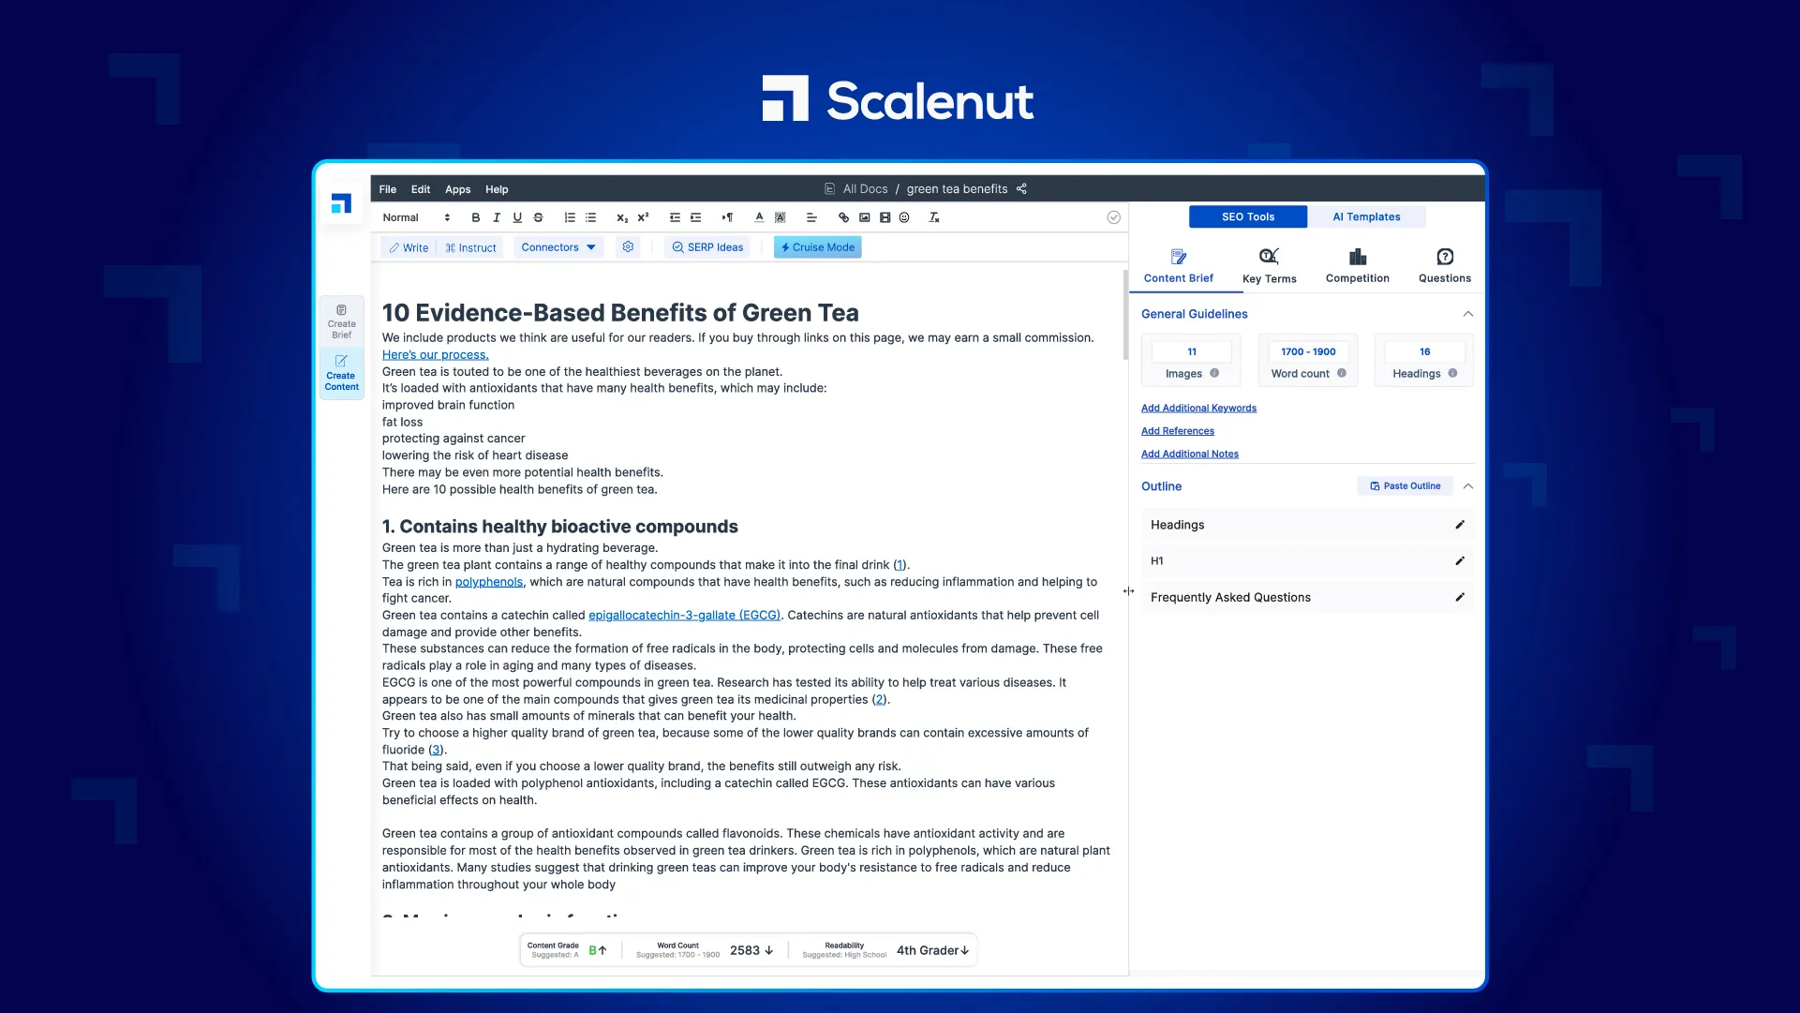Apply strikethrough formatting
Viewport: 1800px width, 1013px height.
coord(538,217)
